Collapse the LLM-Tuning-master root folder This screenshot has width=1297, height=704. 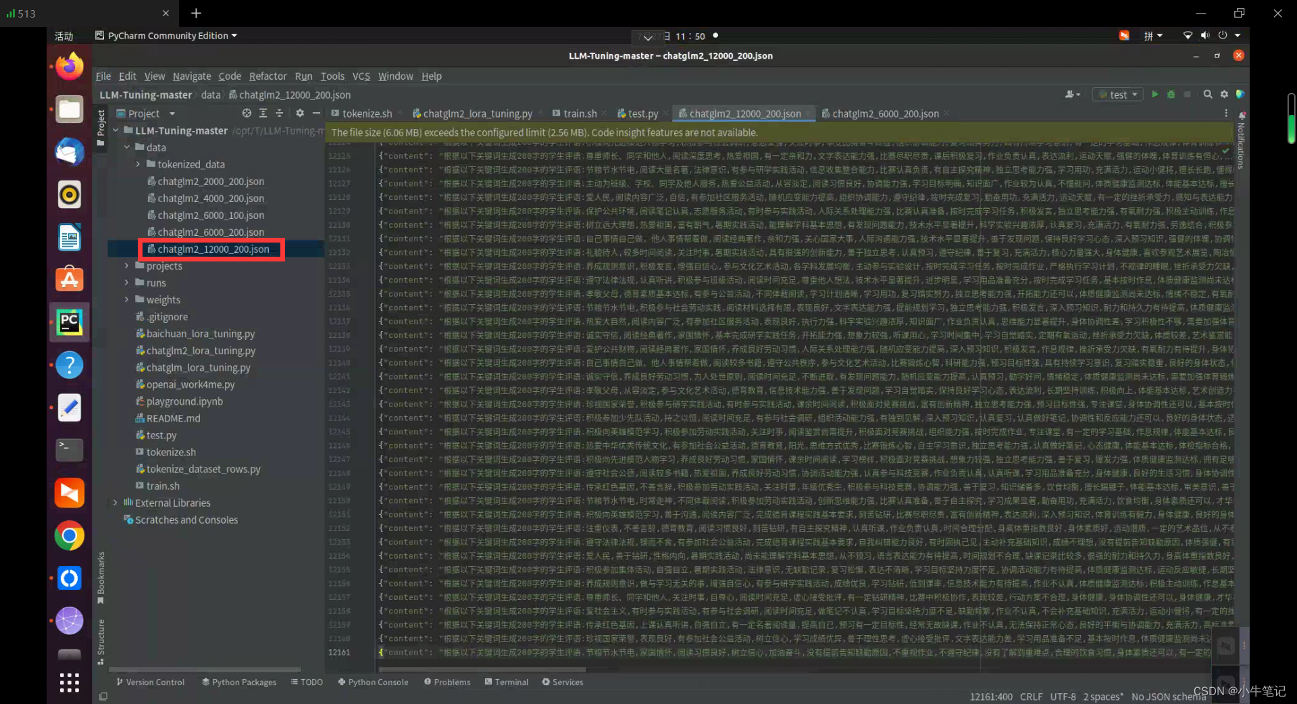coord(116,130)
